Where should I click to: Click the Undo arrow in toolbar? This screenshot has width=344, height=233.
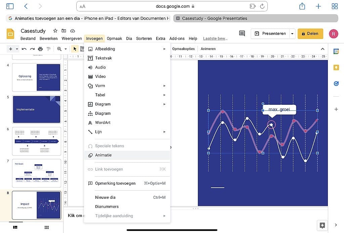24,49
